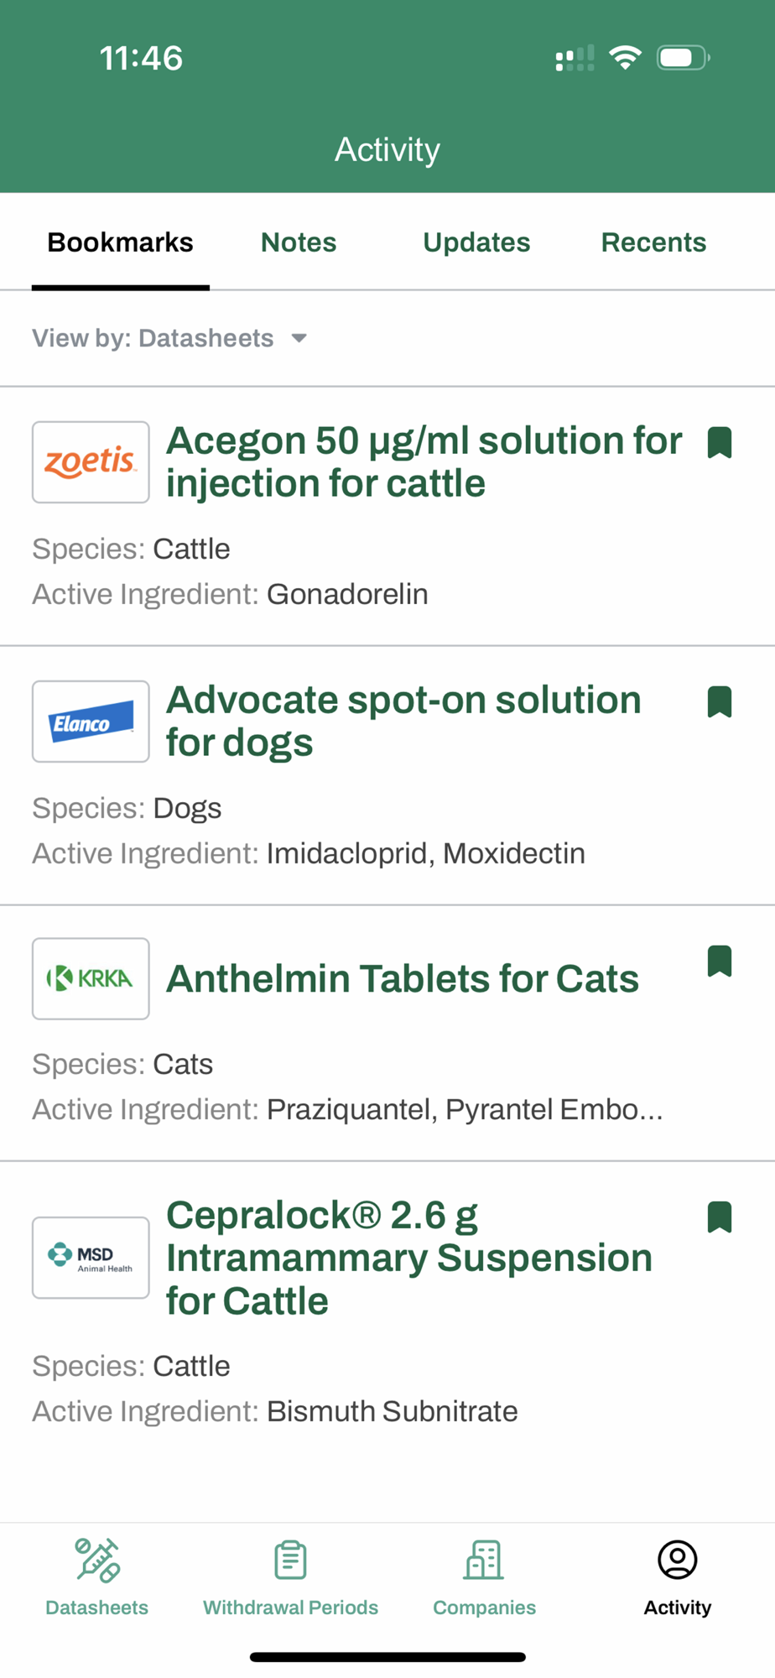Remove bookmark from Acegon datasheet
The image size is (775, 1678).
coord(720,442)
